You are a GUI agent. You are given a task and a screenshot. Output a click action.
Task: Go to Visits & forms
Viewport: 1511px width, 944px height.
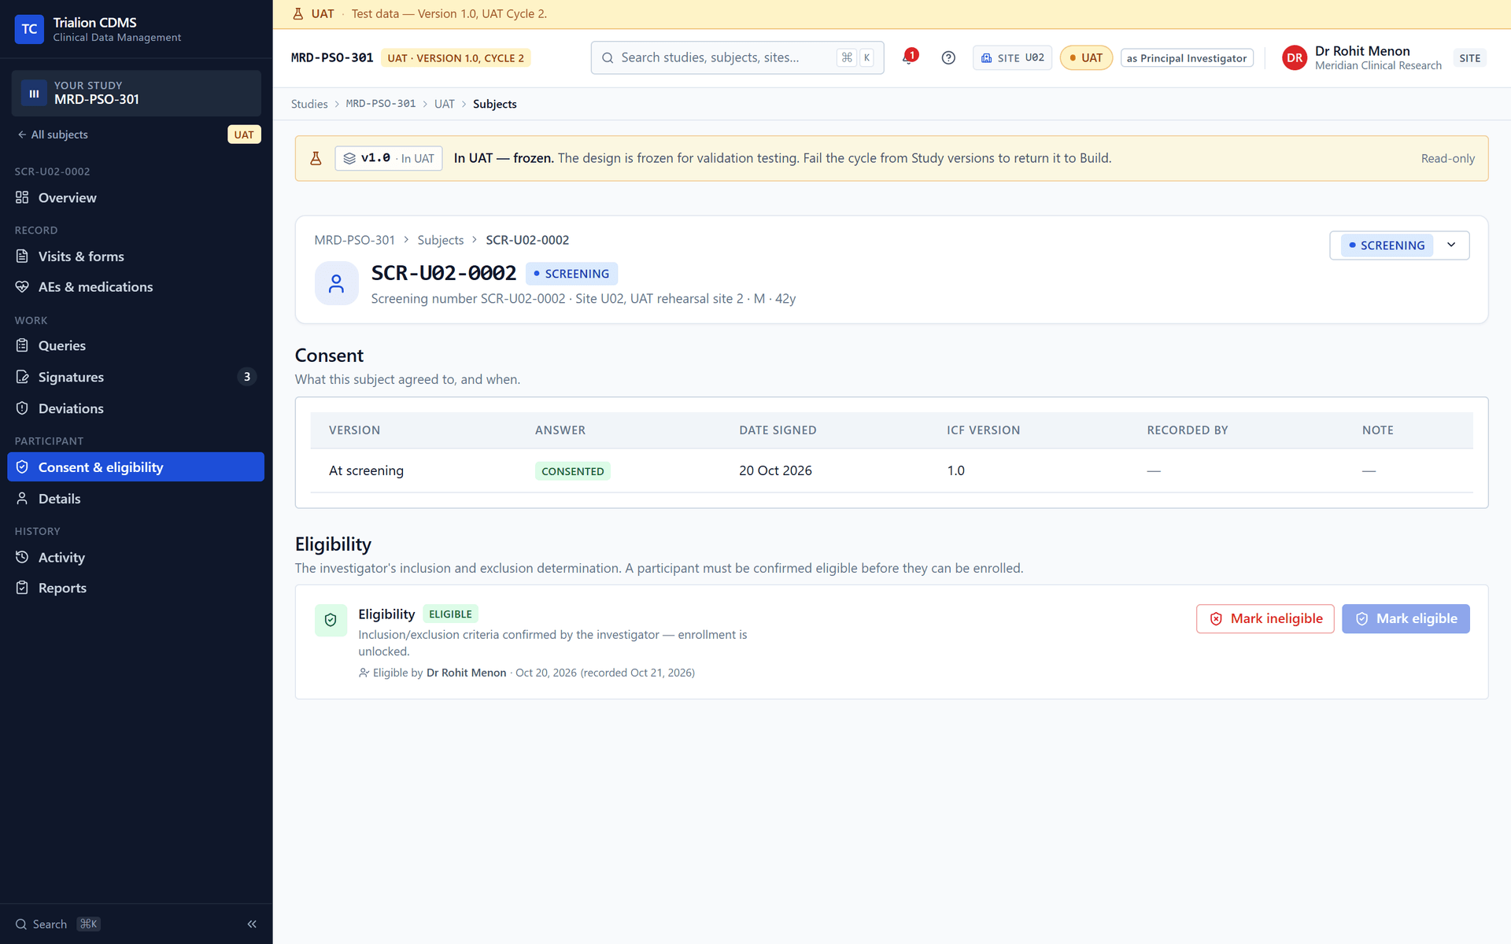pos(135,256)
